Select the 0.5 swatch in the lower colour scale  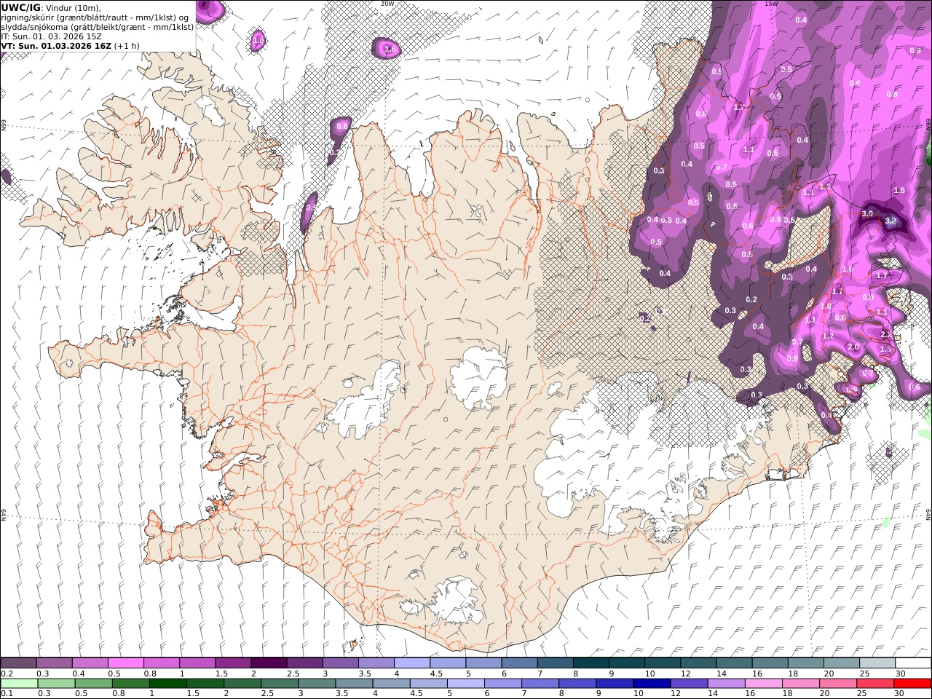coord(94,683)
